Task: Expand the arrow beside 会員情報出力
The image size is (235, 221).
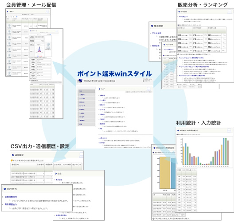Action: pos(3,197)
